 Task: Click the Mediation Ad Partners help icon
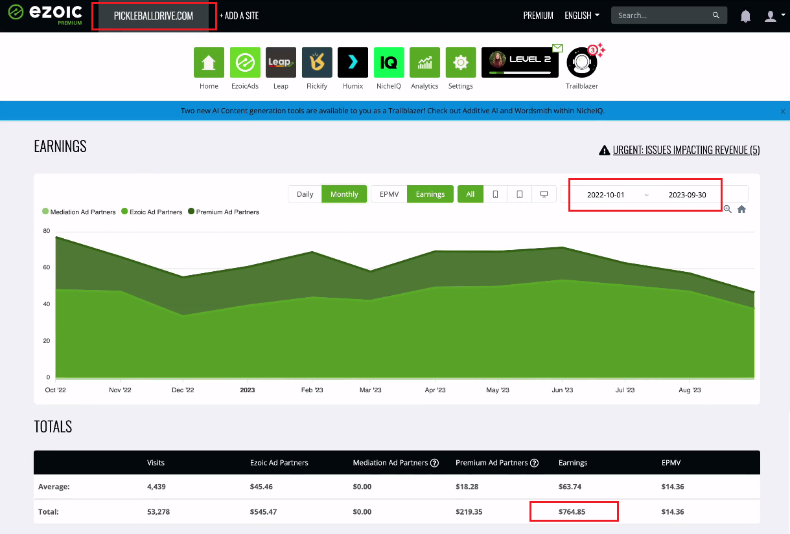coord(435,463)
